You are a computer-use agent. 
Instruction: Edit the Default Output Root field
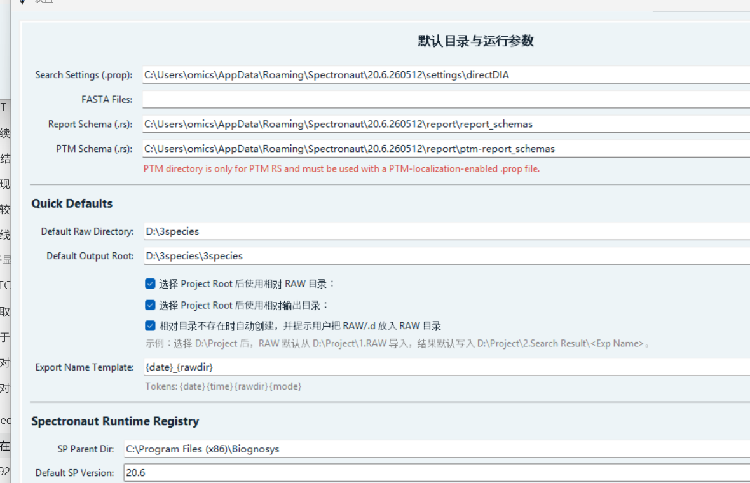point(447,256)
